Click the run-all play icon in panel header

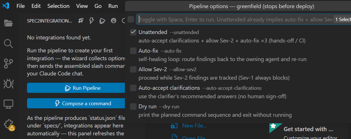(x=102, y=21)
